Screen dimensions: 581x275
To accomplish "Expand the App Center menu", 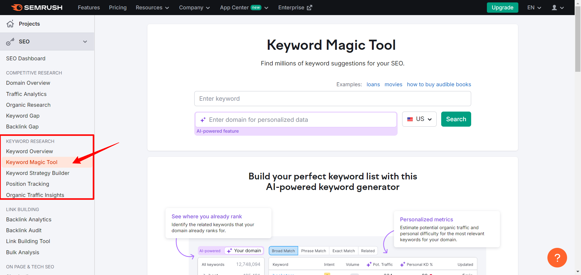I will (x=244, y=8).
